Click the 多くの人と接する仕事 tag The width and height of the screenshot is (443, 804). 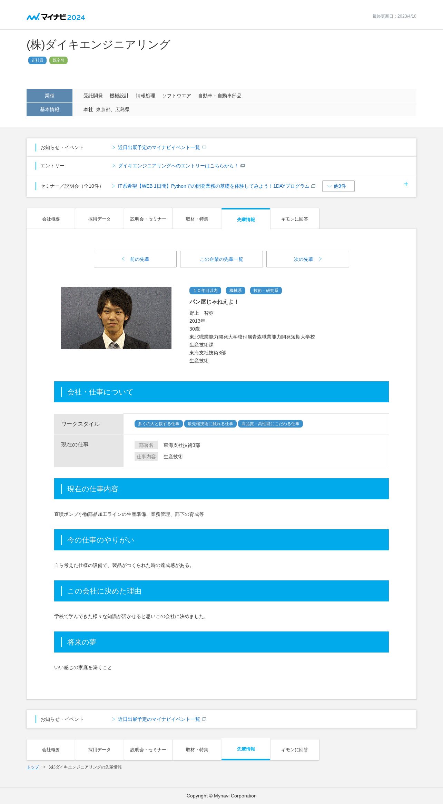coord(159,424)
